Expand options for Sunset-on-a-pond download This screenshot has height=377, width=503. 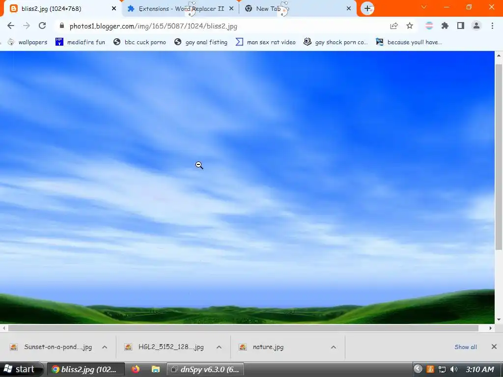[105, 347]
